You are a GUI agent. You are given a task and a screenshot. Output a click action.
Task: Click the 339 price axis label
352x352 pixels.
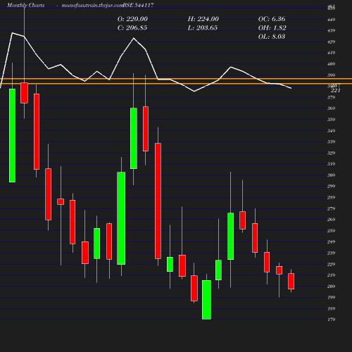pyautogui.click(x=332, y=142)
